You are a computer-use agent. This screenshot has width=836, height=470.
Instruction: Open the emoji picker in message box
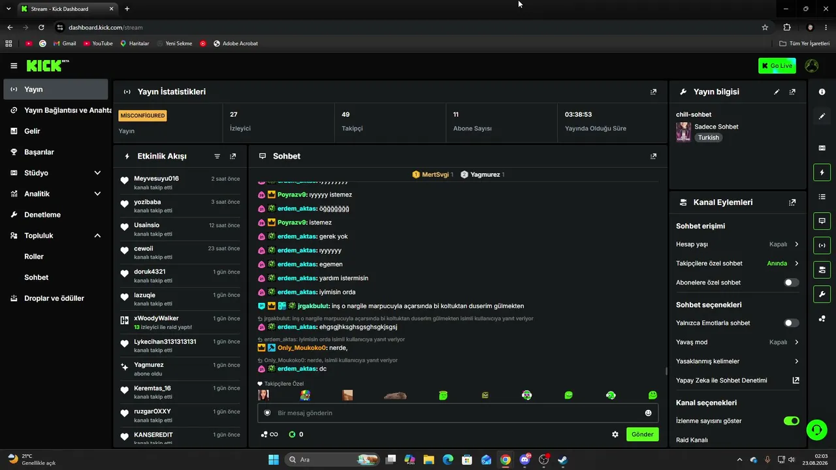pyautogui.click(x=648, y=413)
